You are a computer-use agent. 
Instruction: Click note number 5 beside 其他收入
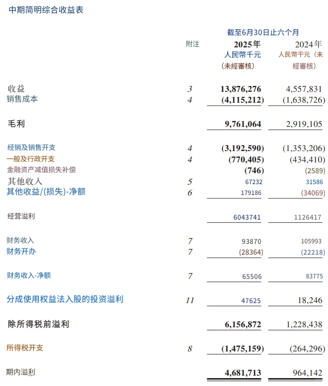pos(190,182)
